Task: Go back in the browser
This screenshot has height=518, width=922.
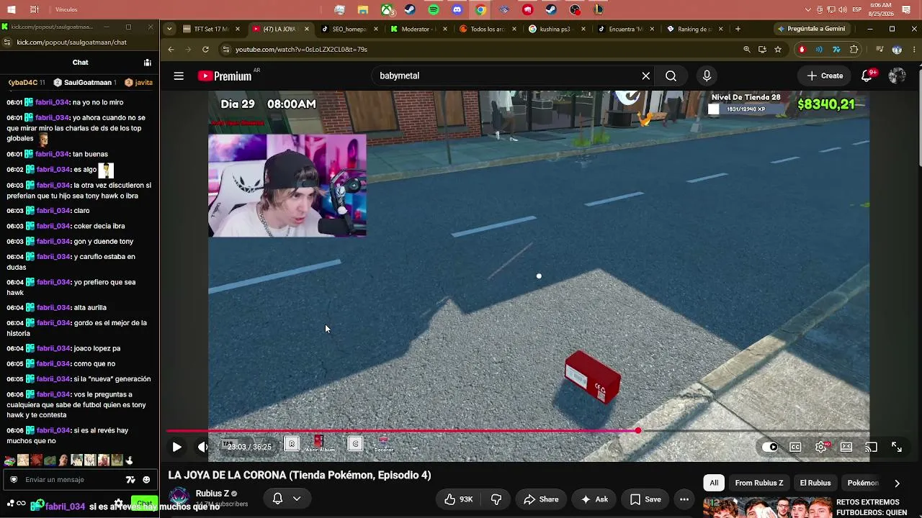Action: point(171,50)
